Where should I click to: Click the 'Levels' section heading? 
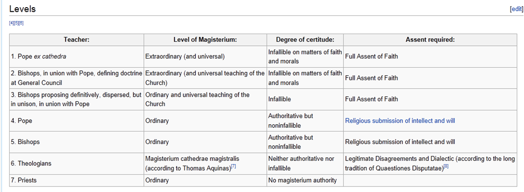tap(23, 9)
